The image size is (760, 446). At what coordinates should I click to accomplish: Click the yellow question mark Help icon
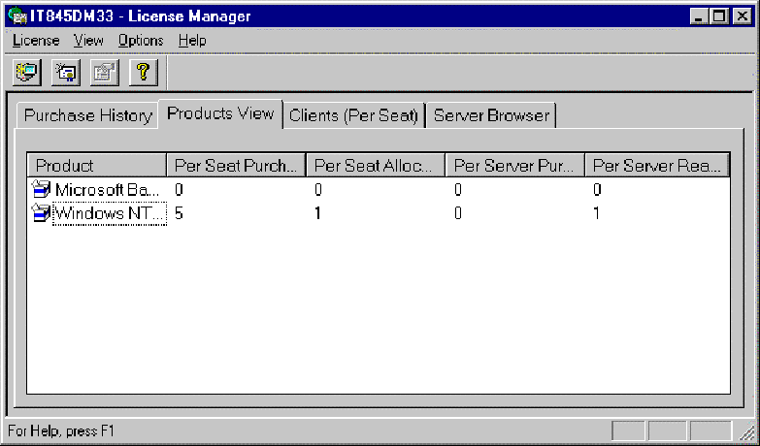pos(144,73)
